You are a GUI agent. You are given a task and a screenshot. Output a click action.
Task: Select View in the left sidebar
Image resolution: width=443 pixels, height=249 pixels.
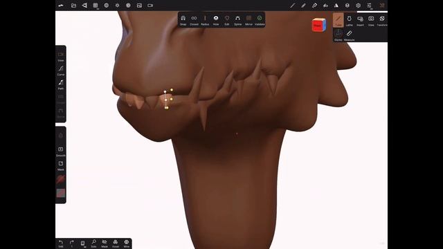61,57
